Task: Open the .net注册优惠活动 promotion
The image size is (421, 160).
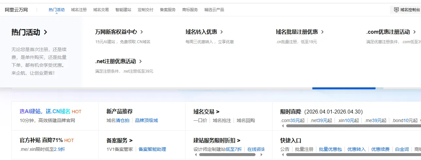Action: click(119, 61)
